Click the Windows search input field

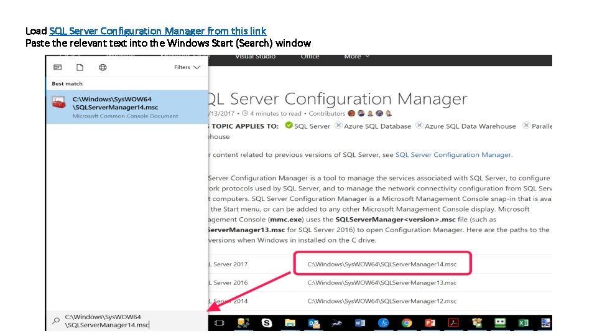click(x=127, y=321)
